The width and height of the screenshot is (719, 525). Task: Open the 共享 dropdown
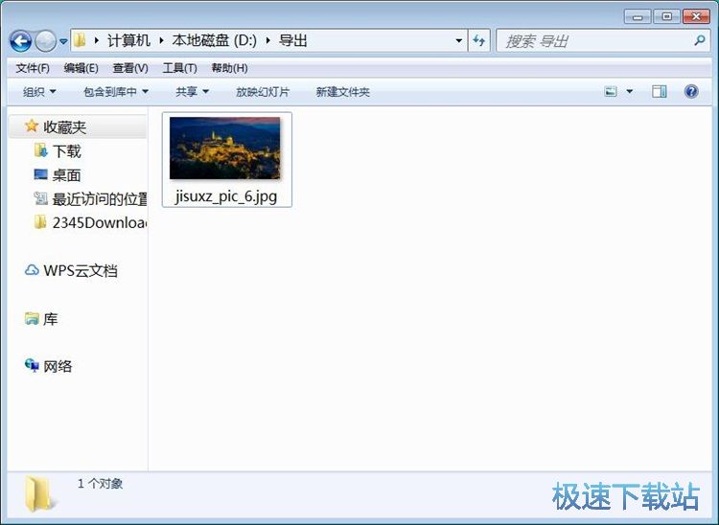(192, 92)
